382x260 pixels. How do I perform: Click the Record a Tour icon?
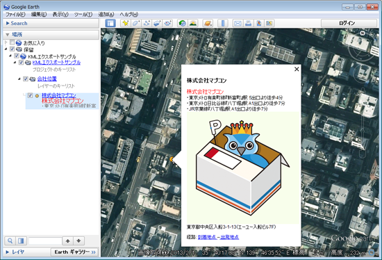167,23
